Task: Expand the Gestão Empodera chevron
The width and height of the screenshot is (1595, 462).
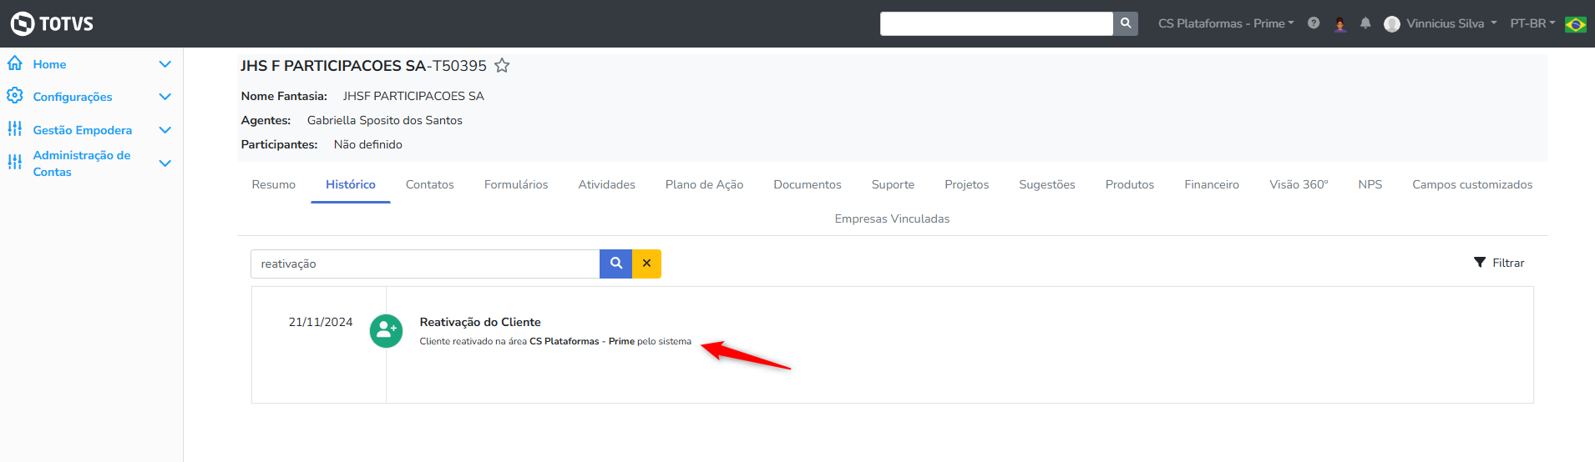Action: click(x=165, y=130)
